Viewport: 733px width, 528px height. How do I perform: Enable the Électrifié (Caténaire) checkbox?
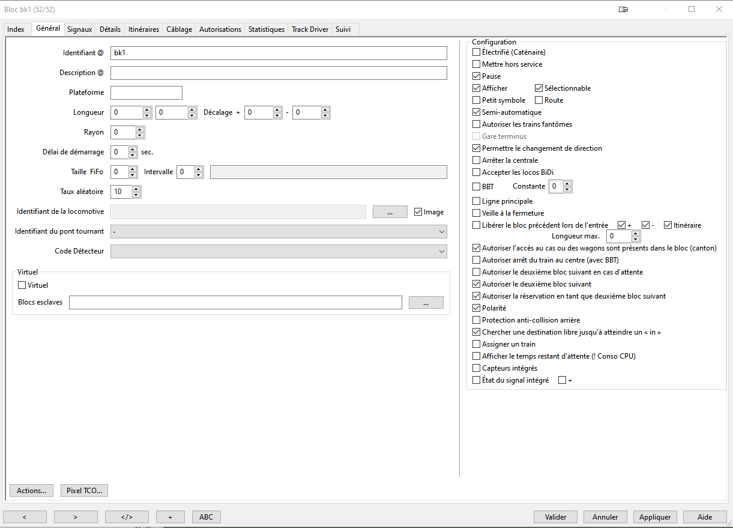(x=477, y=52)
